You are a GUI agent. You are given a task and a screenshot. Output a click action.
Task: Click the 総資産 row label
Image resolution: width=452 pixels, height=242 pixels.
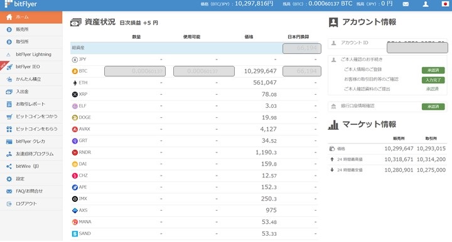78,48
